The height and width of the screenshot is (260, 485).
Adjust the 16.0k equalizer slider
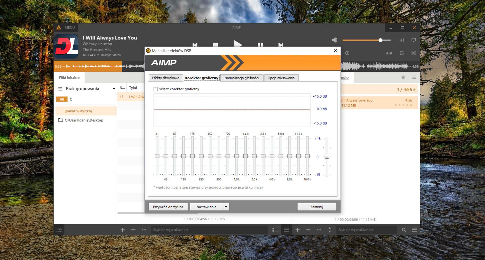click(307, 156)
